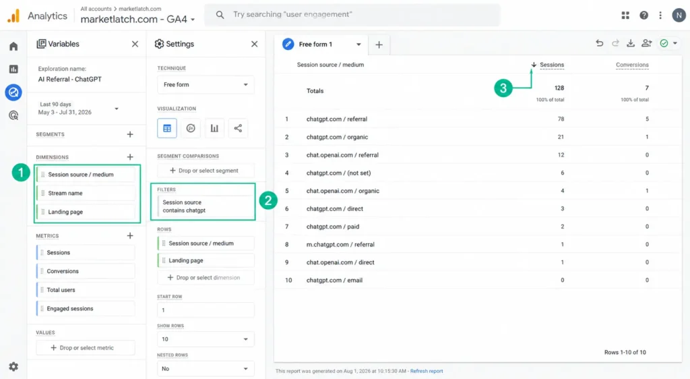Image resolution: width=690 pixels, height=379 pixels.
Task: Open the Nested rows dropdown
Action: (x=206, y=368)
